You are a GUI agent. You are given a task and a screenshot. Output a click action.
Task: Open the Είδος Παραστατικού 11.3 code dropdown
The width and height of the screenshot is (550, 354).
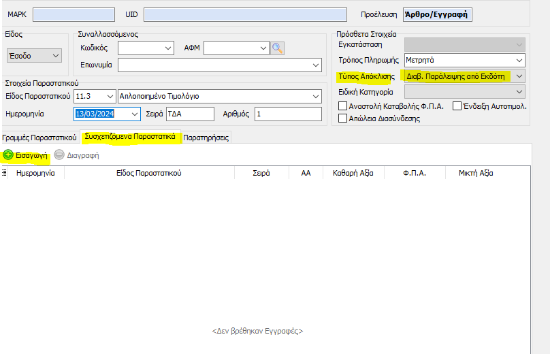110,97
